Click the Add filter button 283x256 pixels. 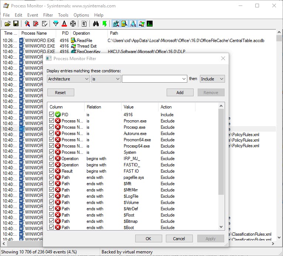pyautogui.click(x=180, y=93)
